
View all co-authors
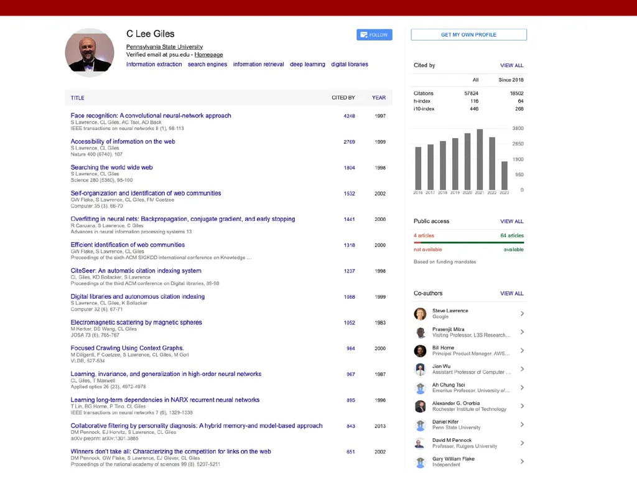pyautogui.click(x=512, y=294)
